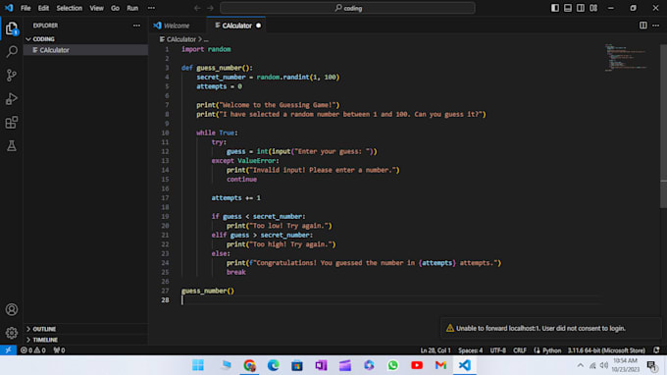Open the View menu
Viewport: 667px width, 375px height.
[96, 8]
